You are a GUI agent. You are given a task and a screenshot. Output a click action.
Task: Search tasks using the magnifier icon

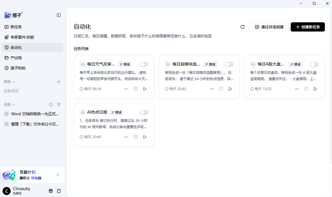(51, 105)
